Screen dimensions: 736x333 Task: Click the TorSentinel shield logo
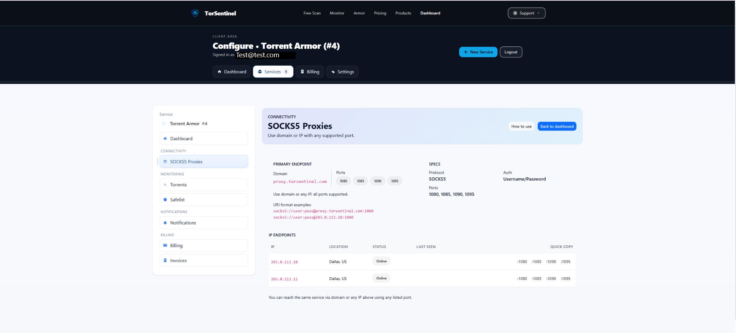[195, 13]
